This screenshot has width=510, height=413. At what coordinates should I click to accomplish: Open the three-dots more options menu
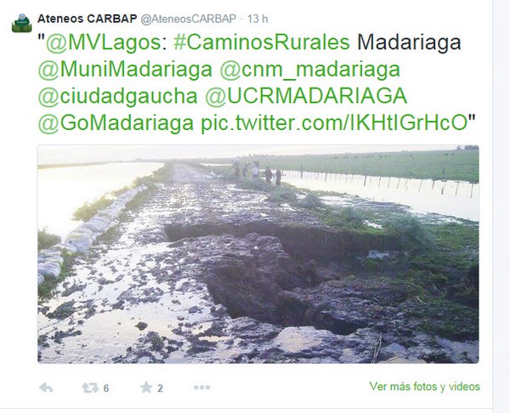(x=201, y=388)
